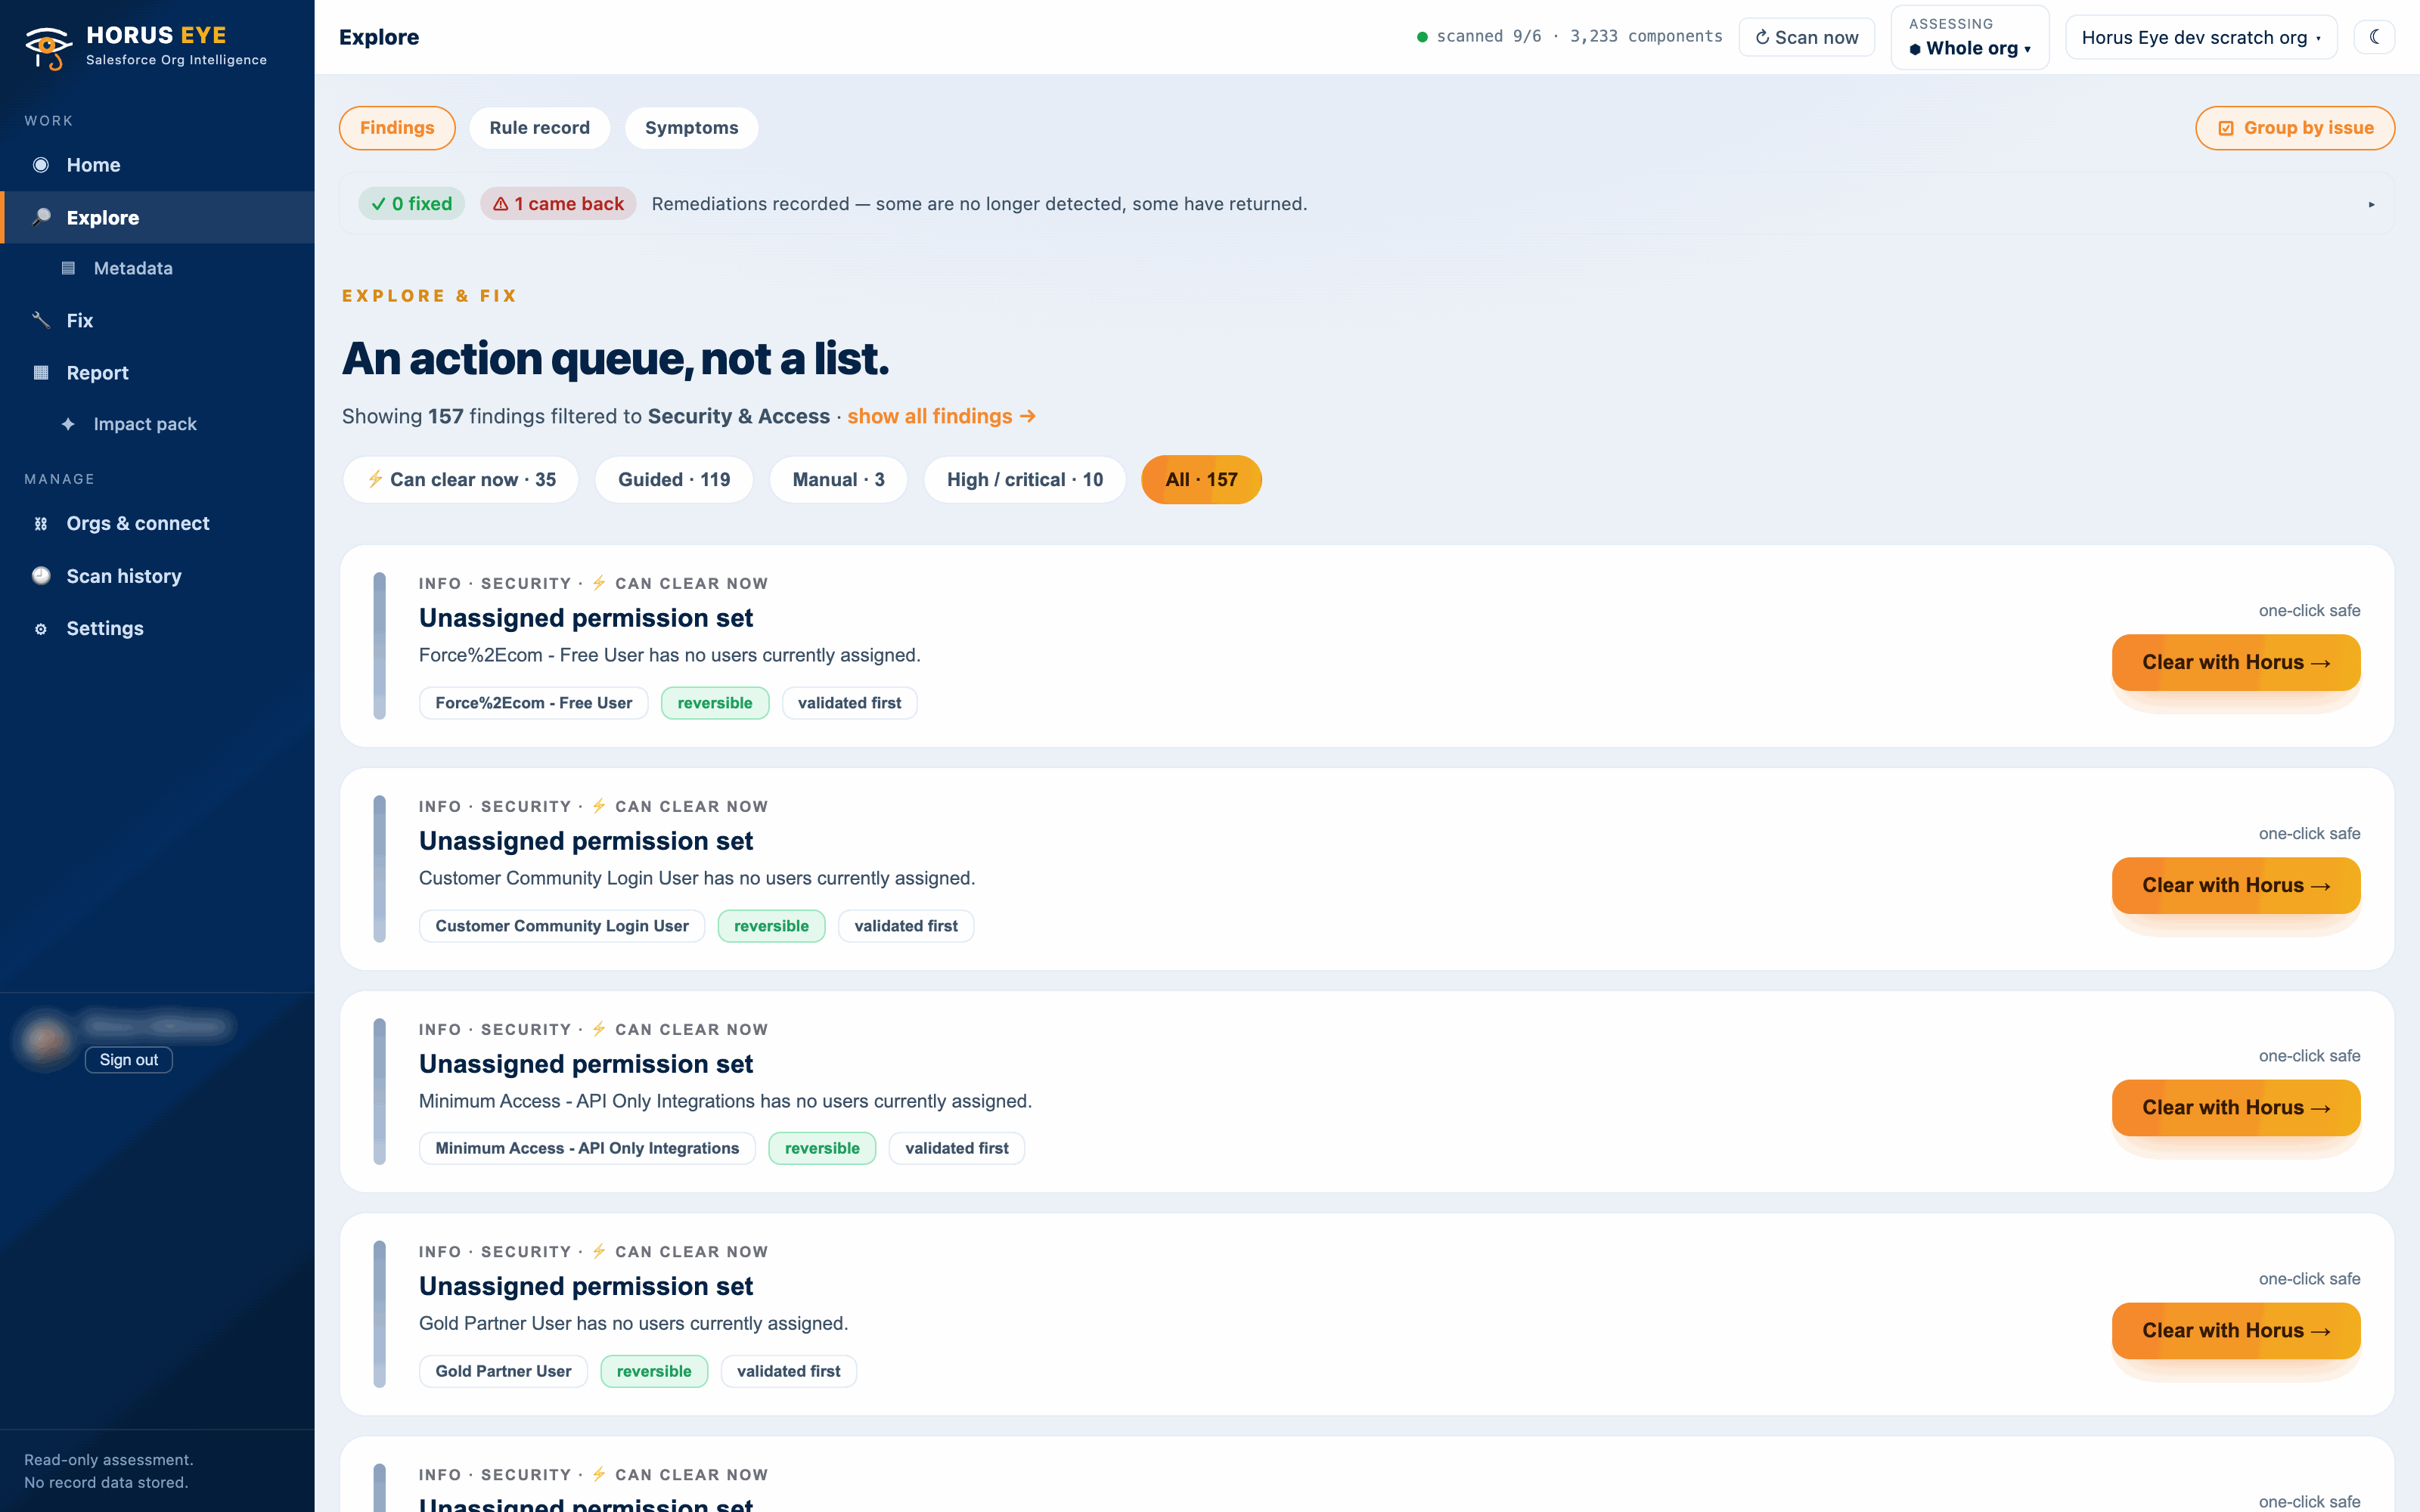This screenshot has height=1512, width=2420.
Task: Open Orgs & connect
Action: pyautogui.click(x=157, y=524)
